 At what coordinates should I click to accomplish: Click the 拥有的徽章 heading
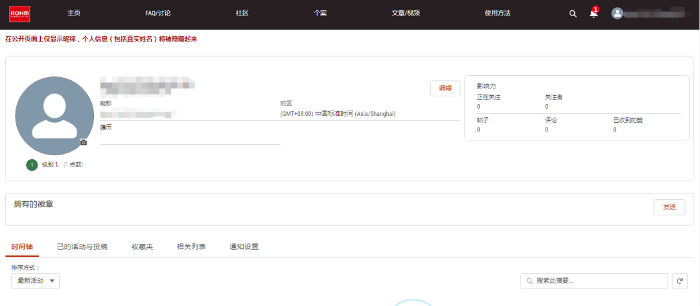pyautogui.click(x=34, y=204)
